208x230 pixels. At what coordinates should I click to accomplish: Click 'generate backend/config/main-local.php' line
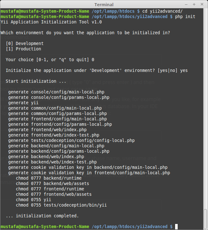pos(56,146)
